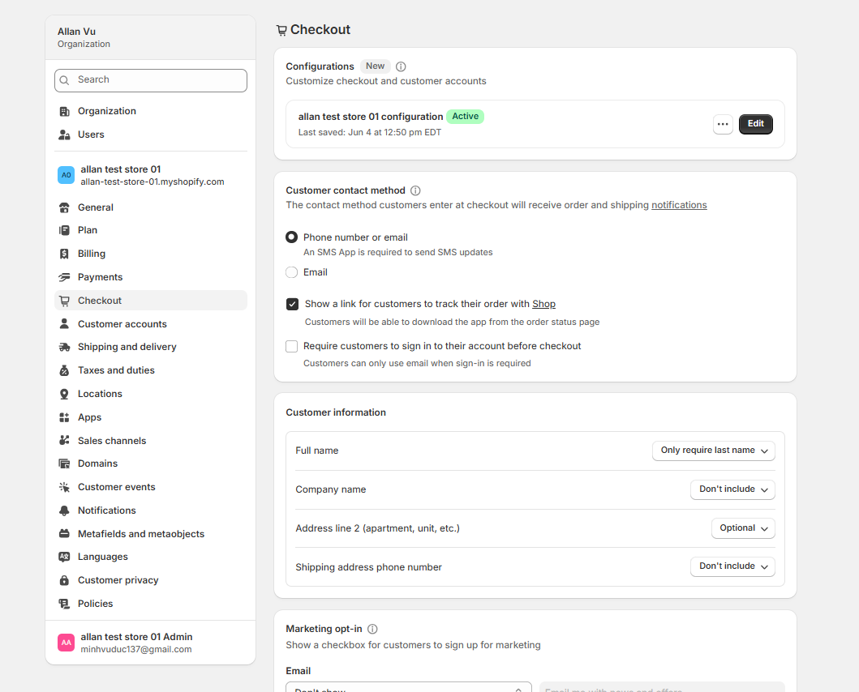This screenshot has height=692, width=859.
Task: Click the New badge next to Configurations
Action: click(x=376, y=66)
